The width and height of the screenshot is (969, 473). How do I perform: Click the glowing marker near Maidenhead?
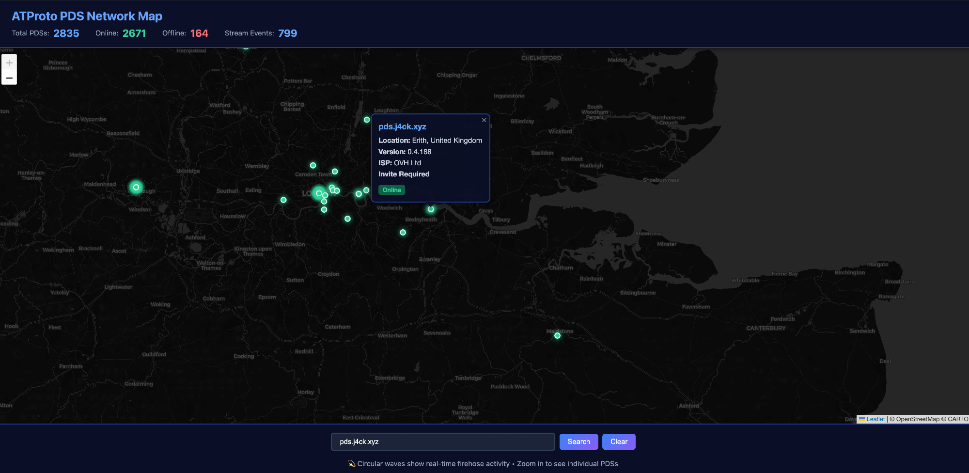(x=136, y=187)
